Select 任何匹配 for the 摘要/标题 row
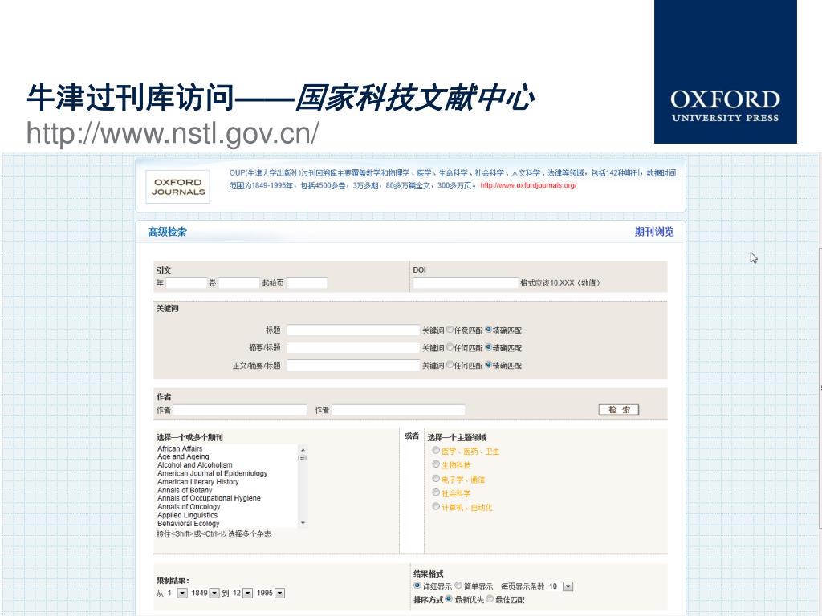Image resolution: width=822 pixels, height=616 pixels. click(x=450, y=346)
